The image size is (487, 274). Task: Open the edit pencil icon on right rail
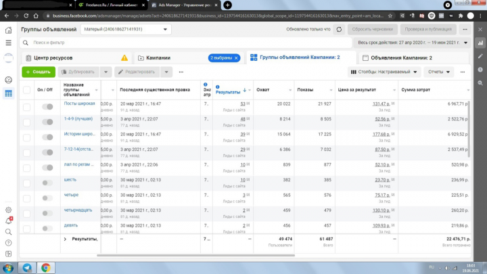(480, 56)
